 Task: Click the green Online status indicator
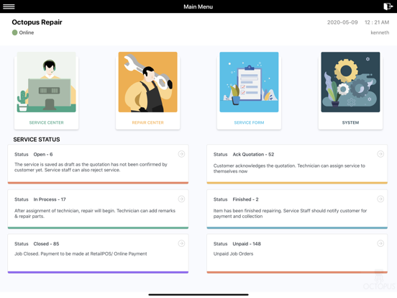click(14, 32)
